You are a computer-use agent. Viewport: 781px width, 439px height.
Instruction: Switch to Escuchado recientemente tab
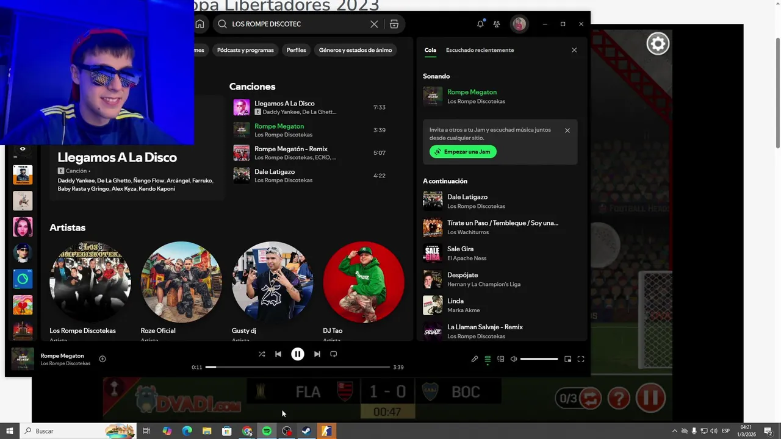480,50
